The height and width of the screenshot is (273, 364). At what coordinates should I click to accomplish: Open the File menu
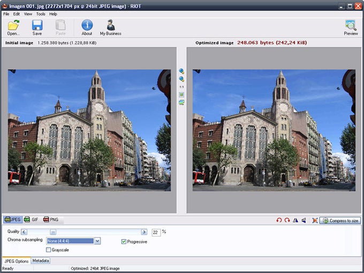6,14
